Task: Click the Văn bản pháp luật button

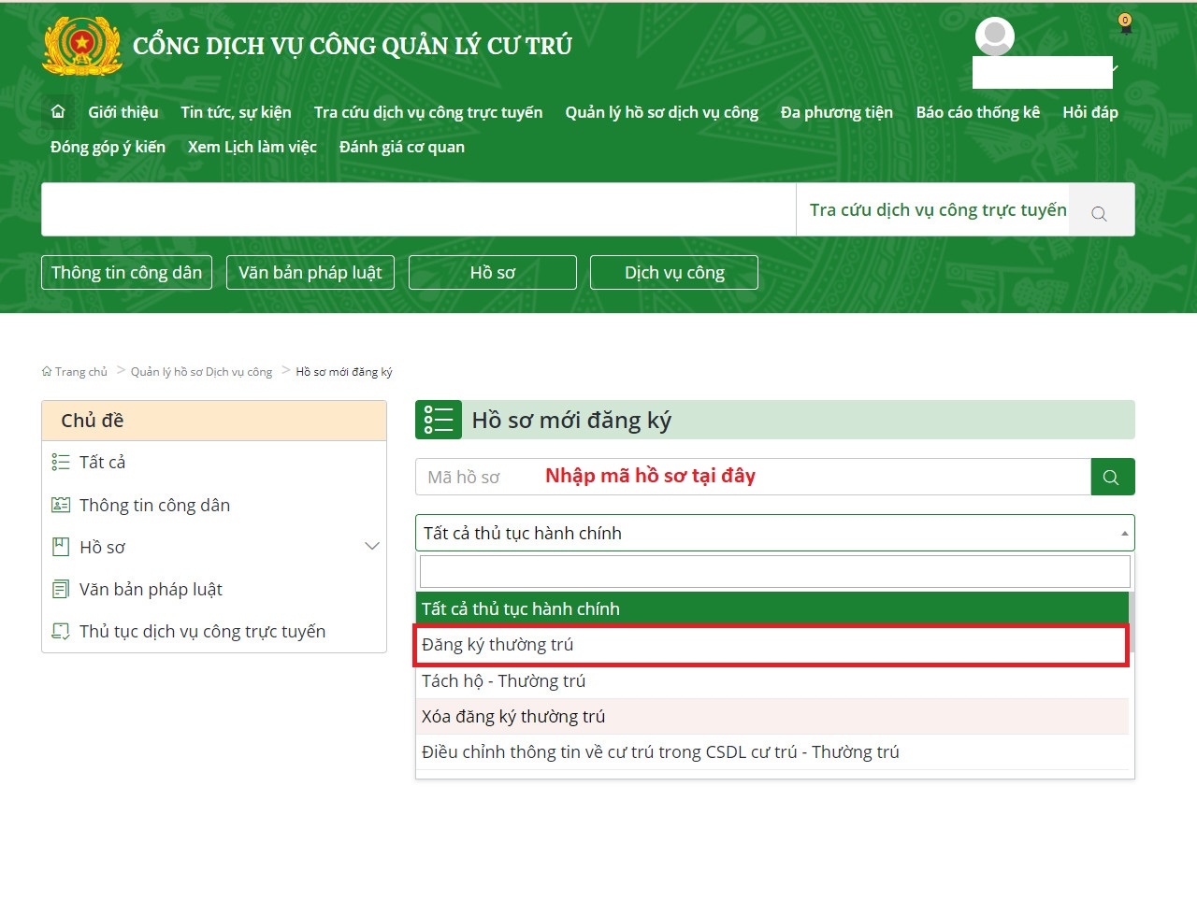Action: click(x=310, y=272)
